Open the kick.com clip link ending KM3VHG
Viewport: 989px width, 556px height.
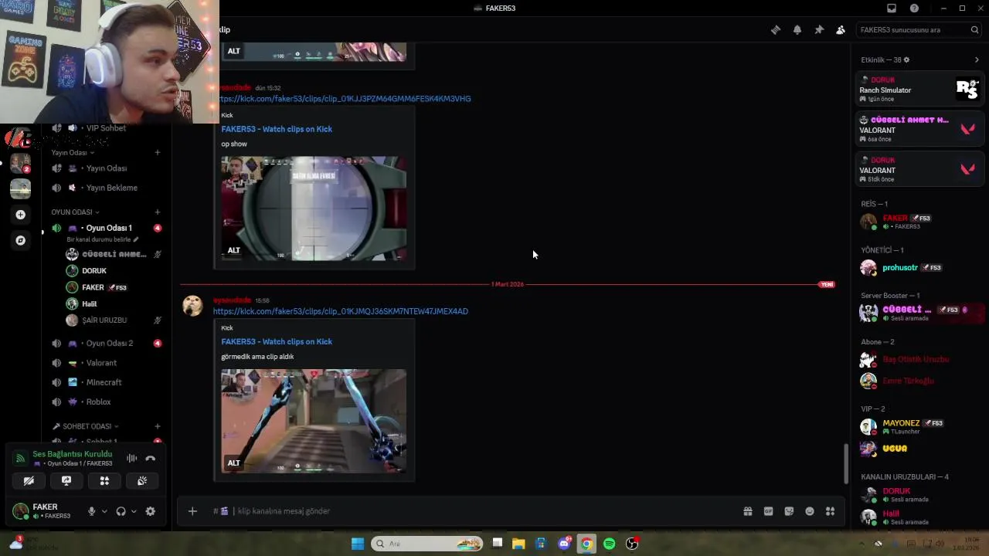pos(344,99)
